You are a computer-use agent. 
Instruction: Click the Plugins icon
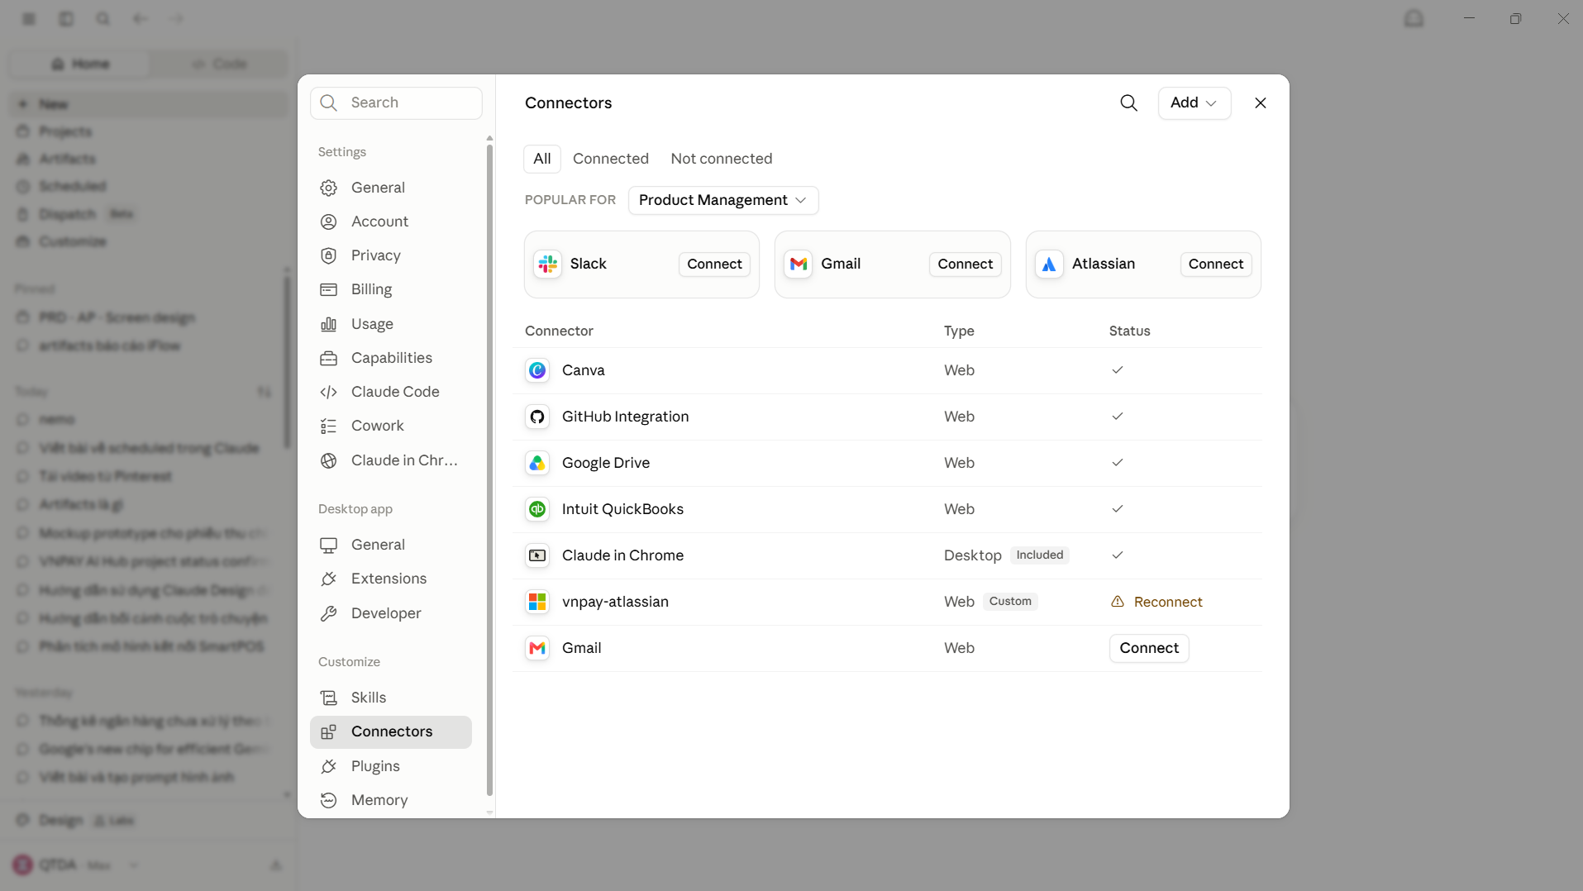coord(328,766)
